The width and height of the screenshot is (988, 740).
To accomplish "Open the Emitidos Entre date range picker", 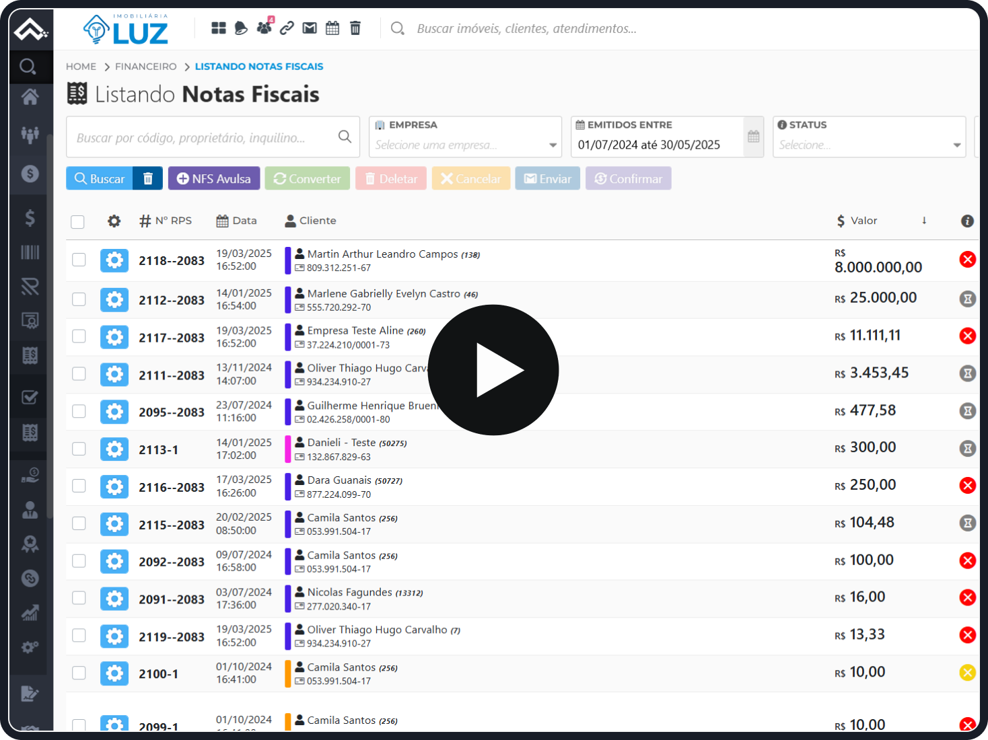I will pyautogui.click(x=658, y=145).
